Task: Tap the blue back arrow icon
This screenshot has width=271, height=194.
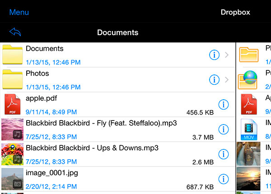Action: [x=15, y=32]
